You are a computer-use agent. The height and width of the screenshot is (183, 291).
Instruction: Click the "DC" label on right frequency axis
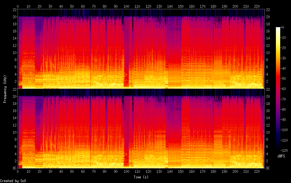[x=268, y=168]
